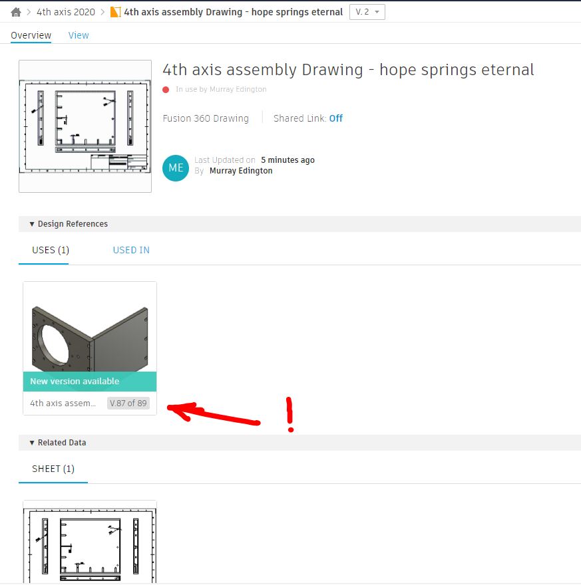Viewport: 581px width, 585px height.
Task: Switch to the USED IN tab
Action: tap(130, 250)
